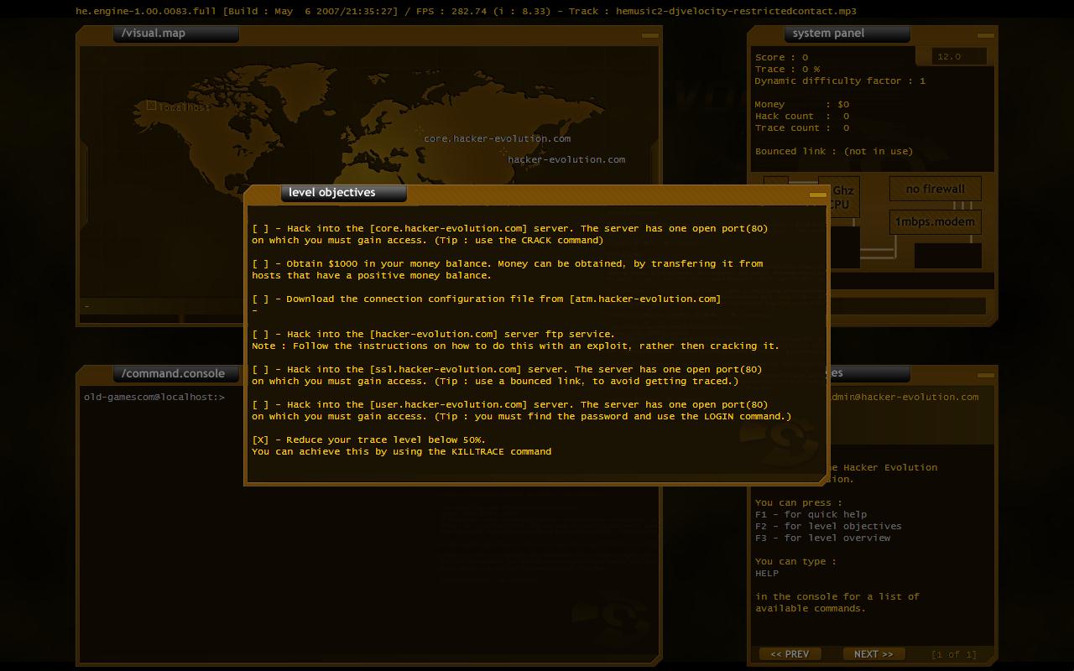Click F3 - for level overview text
The width and height of the screenshot is (1074, 671).
pyautogui.click(x=822, y=538)
